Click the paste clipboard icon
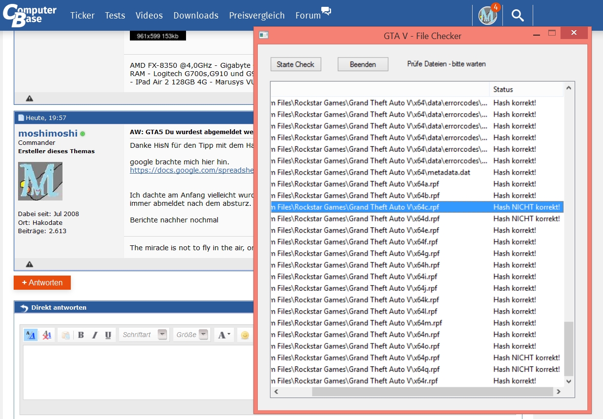 point(65,335)
